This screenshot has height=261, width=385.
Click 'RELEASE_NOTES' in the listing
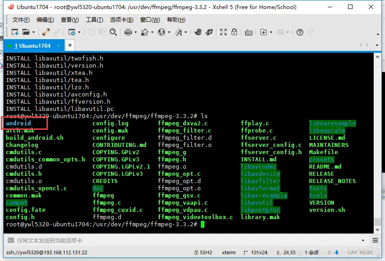pos(333,181)
